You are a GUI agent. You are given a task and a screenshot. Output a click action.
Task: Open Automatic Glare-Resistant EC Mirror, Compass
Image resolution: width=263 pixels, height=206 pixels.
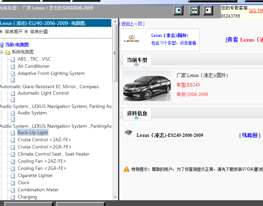click(x=49, y=86)
